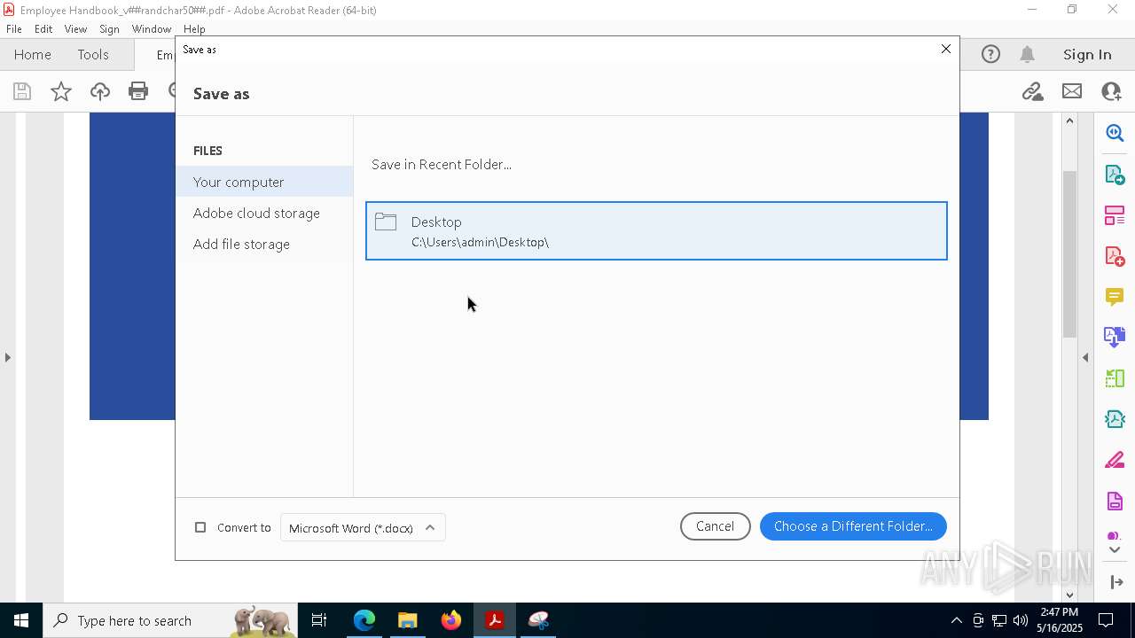Open Export PDF tool in right panel
Image resolution: width=1135 pixels, height=638 pixels.
[x=1115, y=175]
